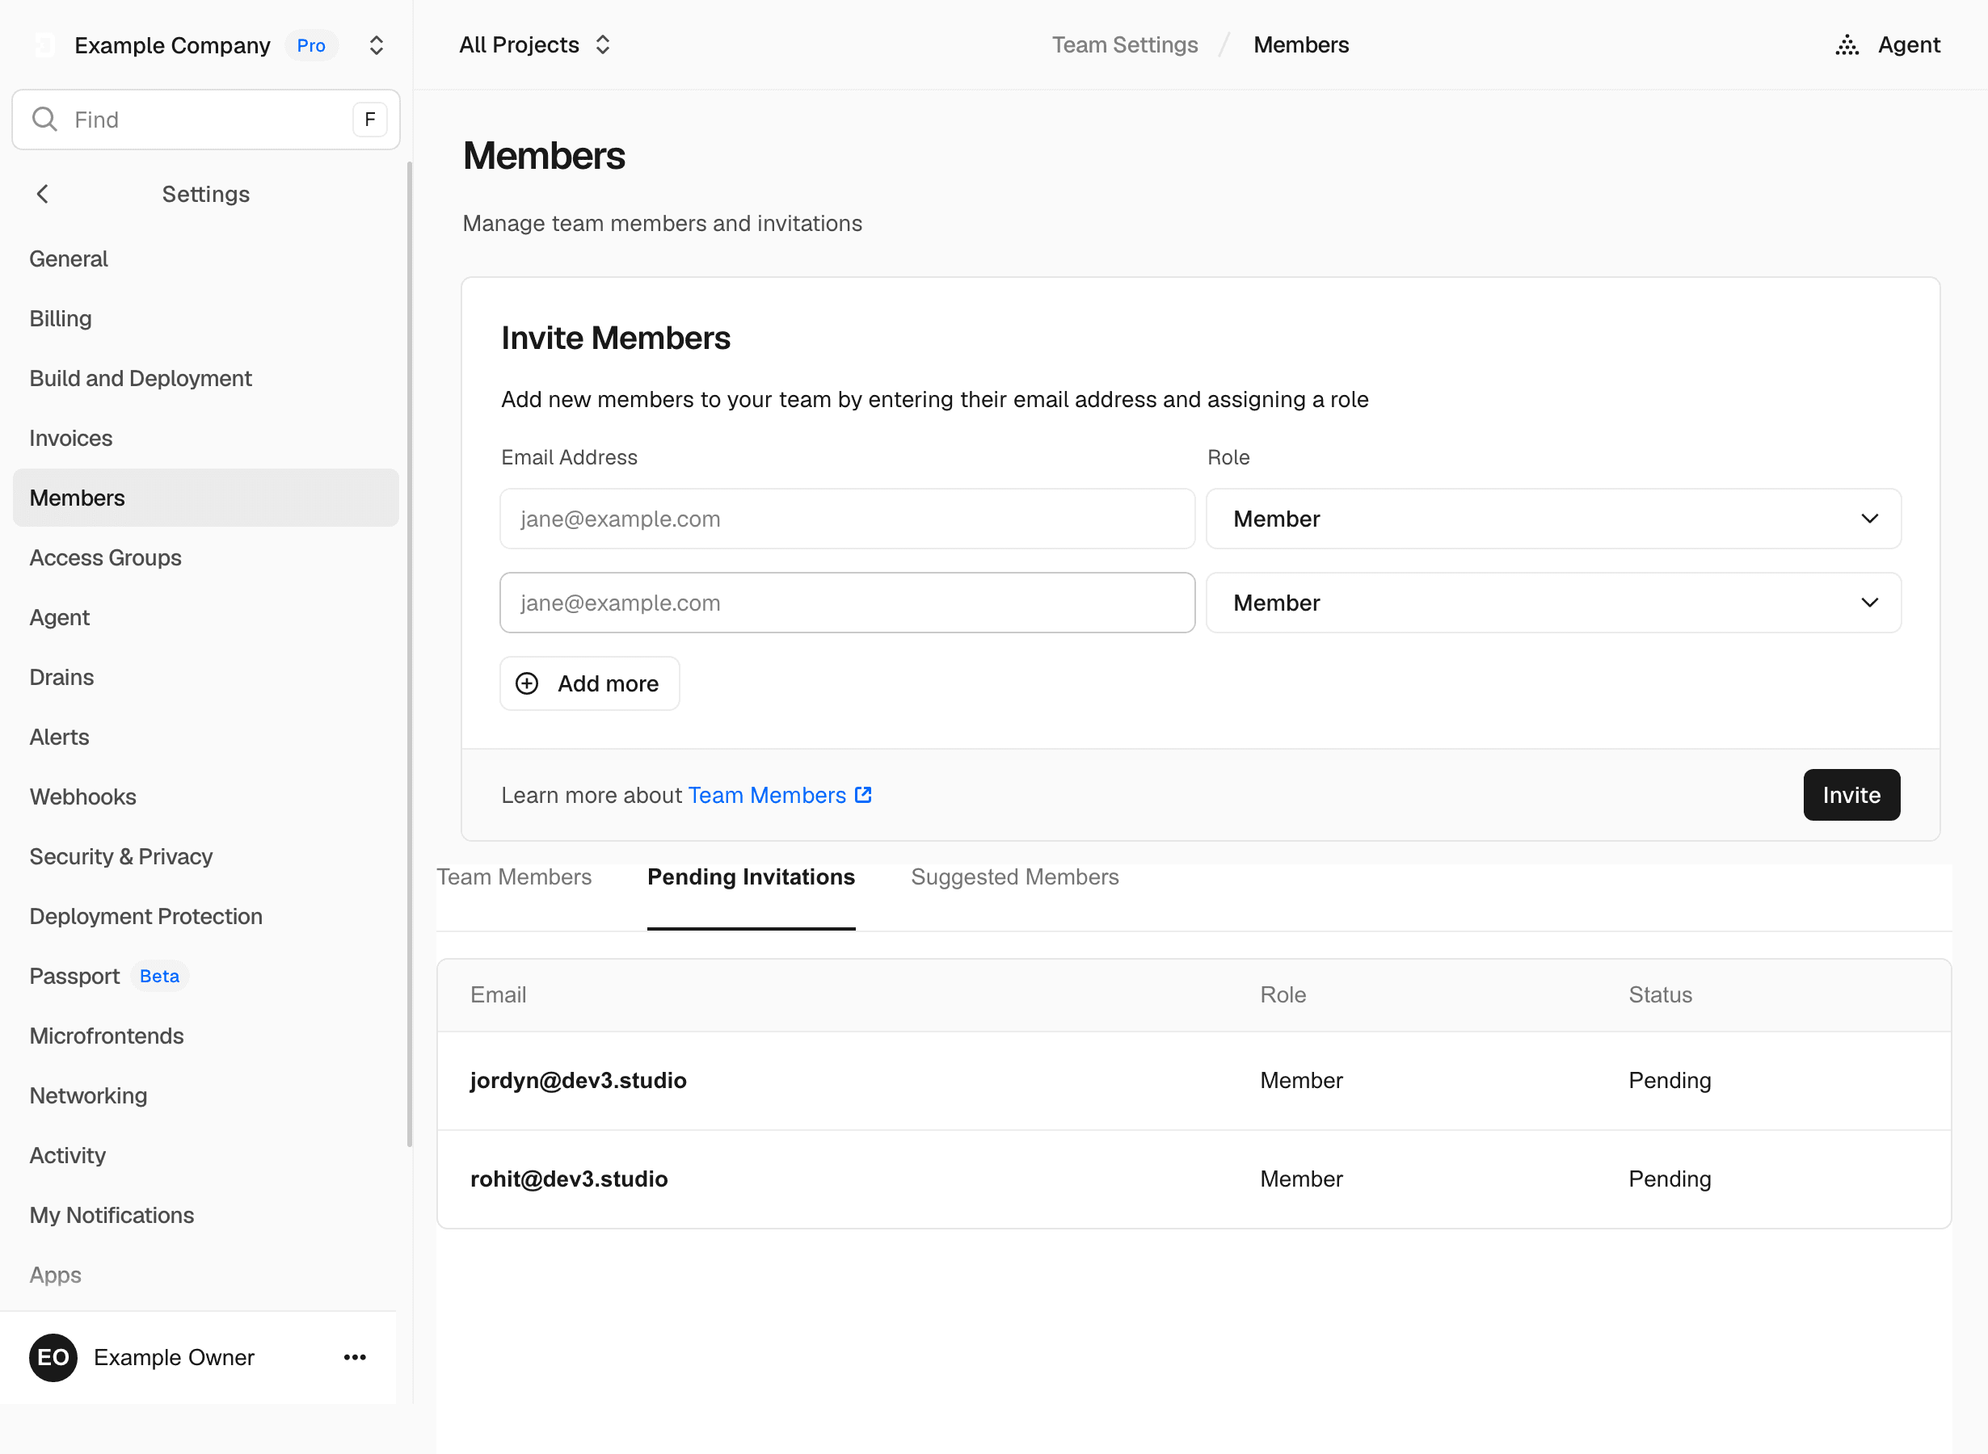Open the second Role dropdown set to Member
This screenshot has width=1988, height=1454.
1553,603
